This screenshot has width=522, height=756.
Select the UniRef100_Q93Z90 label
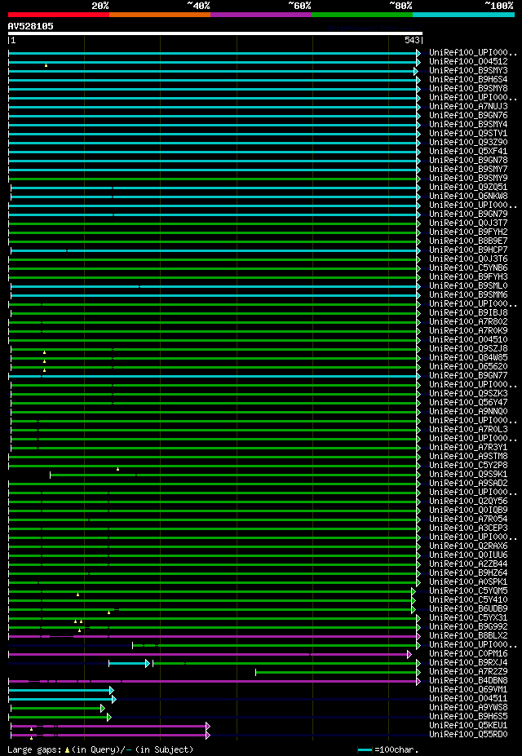468,142
